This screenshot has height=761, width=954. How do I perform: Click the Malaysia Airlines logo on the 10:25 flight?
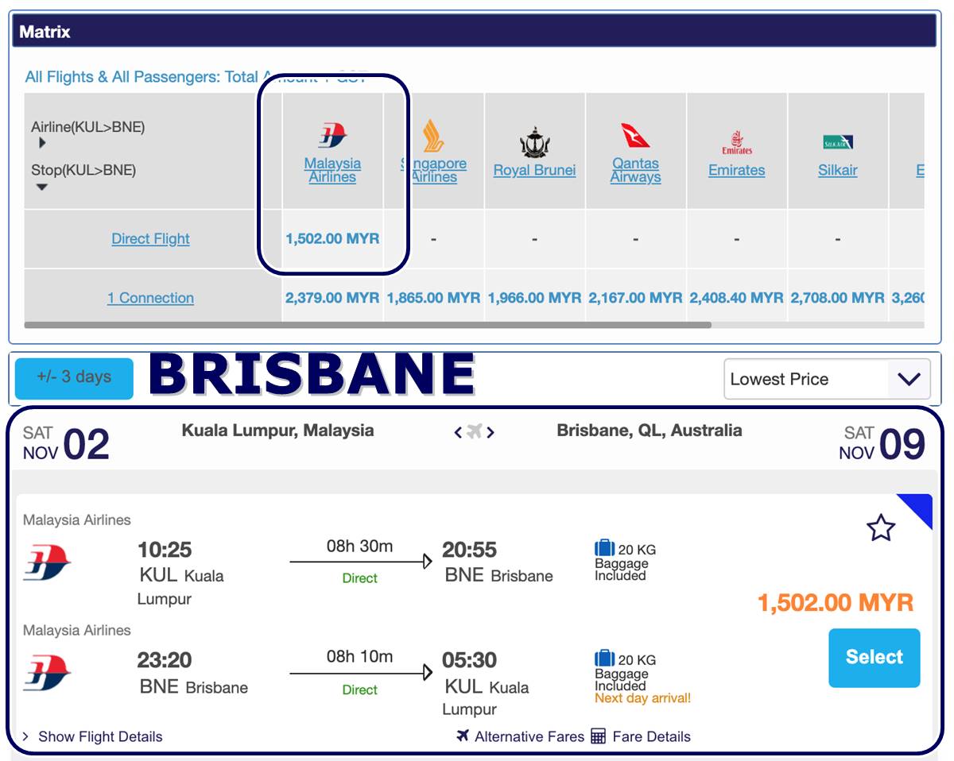point(47,562)
